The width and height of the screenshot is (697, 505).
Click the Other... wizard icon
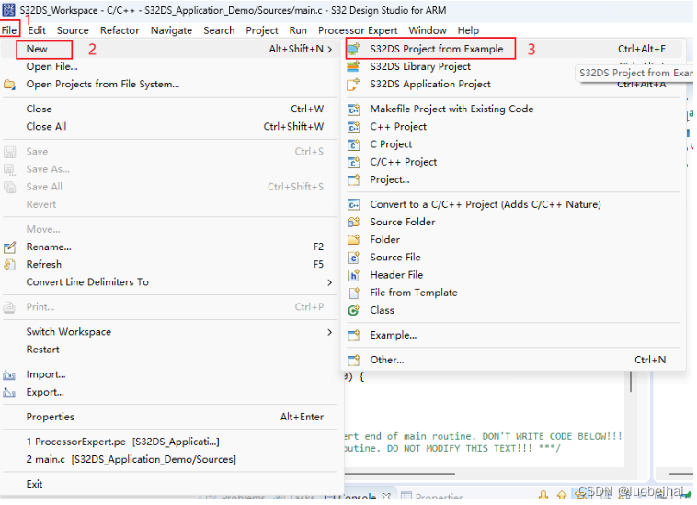pos(353,361)
